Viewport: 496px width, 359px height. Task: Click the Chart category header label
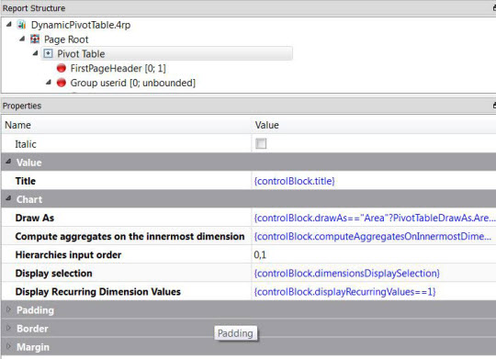pyautogui.click(x=29, y=199)
